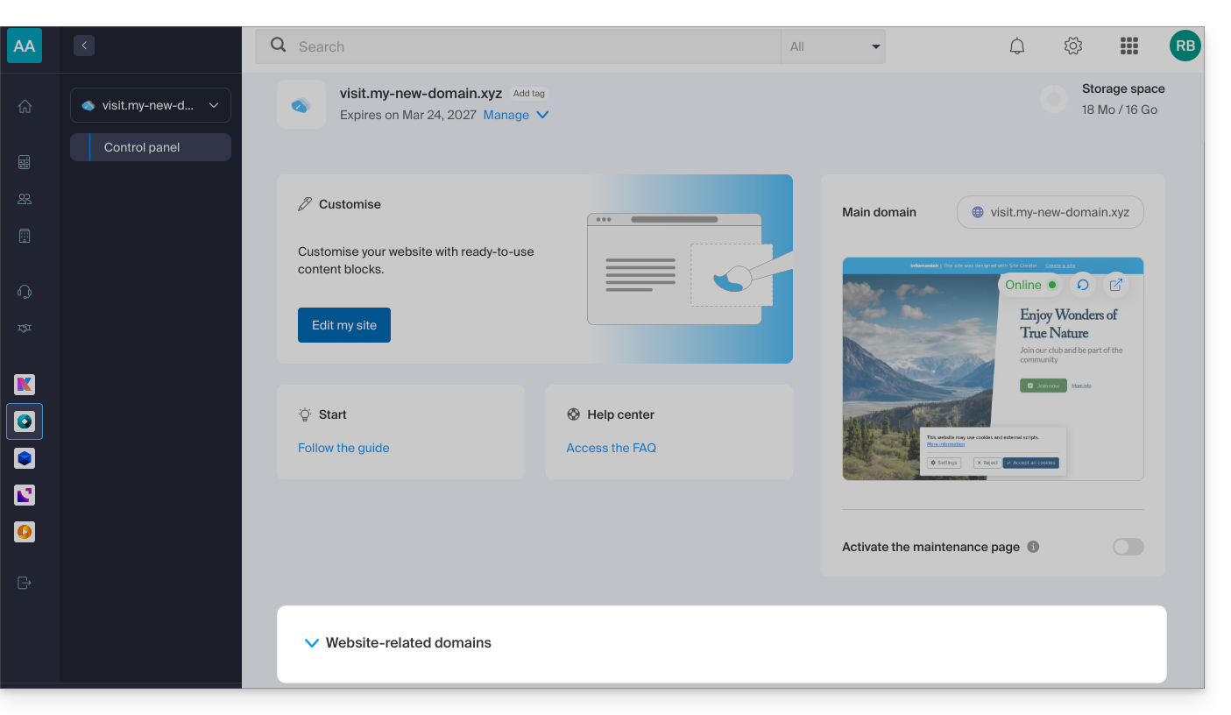Click the Access the FAQ link
Viewport: 1231px width, 715px height.
[x=611, y=448]
